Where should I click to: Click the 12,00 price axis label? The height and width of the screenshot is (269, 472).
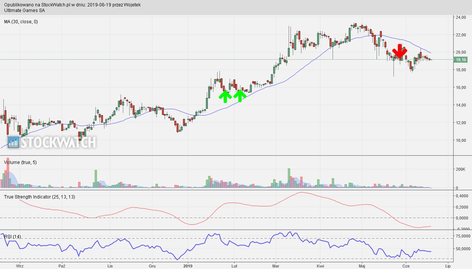pyautogui.click(x=461, y=123)
